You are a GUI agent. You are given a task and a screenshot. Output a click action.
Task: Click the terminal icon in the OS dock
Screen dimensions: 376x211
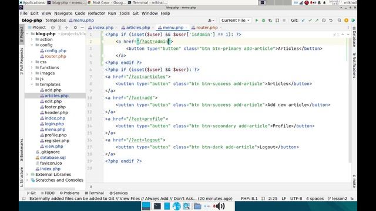coord(157,206)
